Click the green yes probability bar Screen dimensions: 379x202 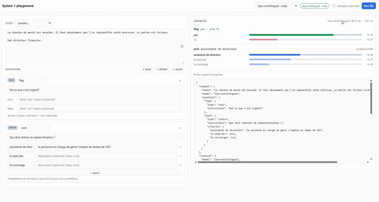(291, 35)
